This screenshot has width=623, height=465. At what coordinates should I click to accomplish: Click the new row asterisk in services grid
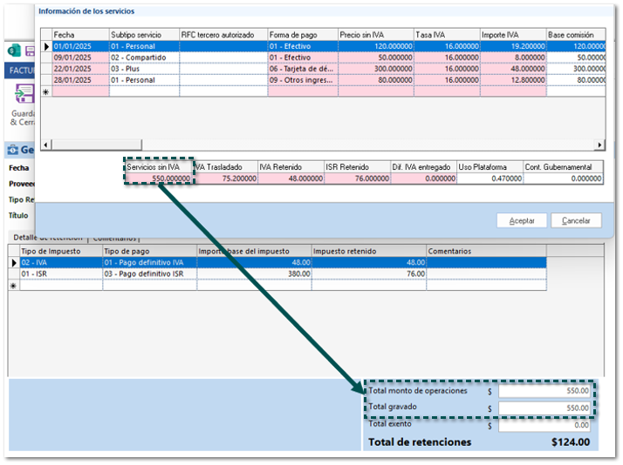[x=46, y=91]
